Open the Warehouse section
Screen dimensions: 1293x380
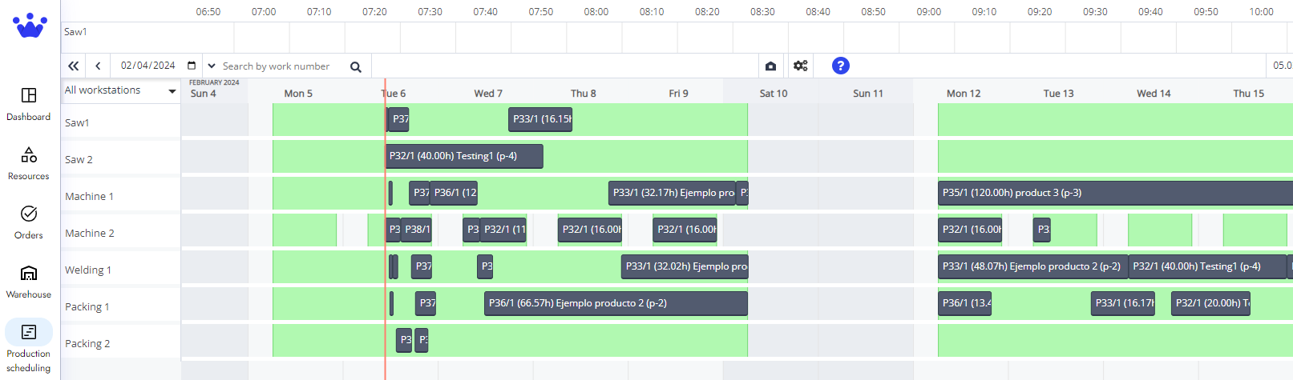(x=29, y=282)
